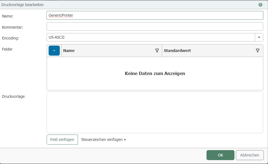Sort by the Standardwert column header
This screenshot has width=268, height=164.
click(207, 51)
